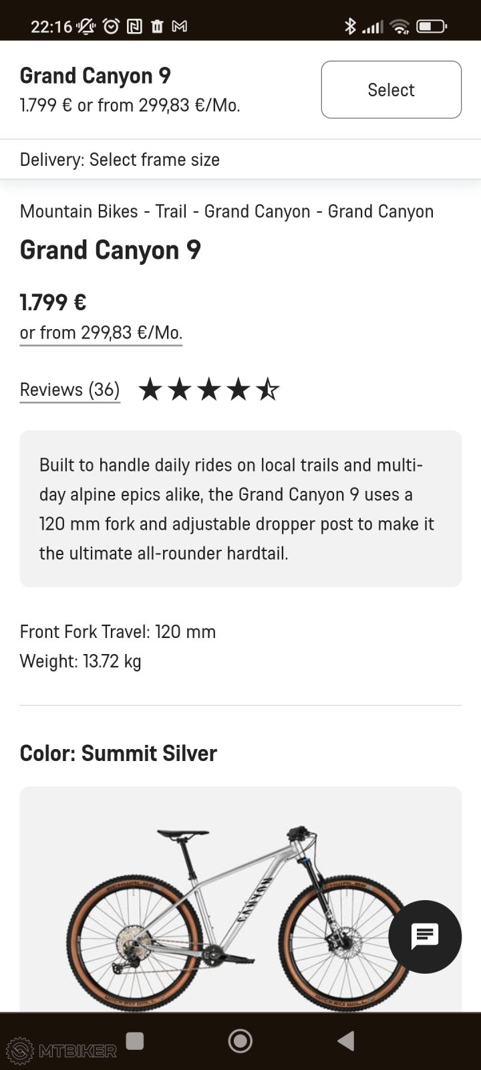Go to Trail breadcrumb category
Screen dimensions: 481x1070
pyautogui.click(x=171, y=211)
